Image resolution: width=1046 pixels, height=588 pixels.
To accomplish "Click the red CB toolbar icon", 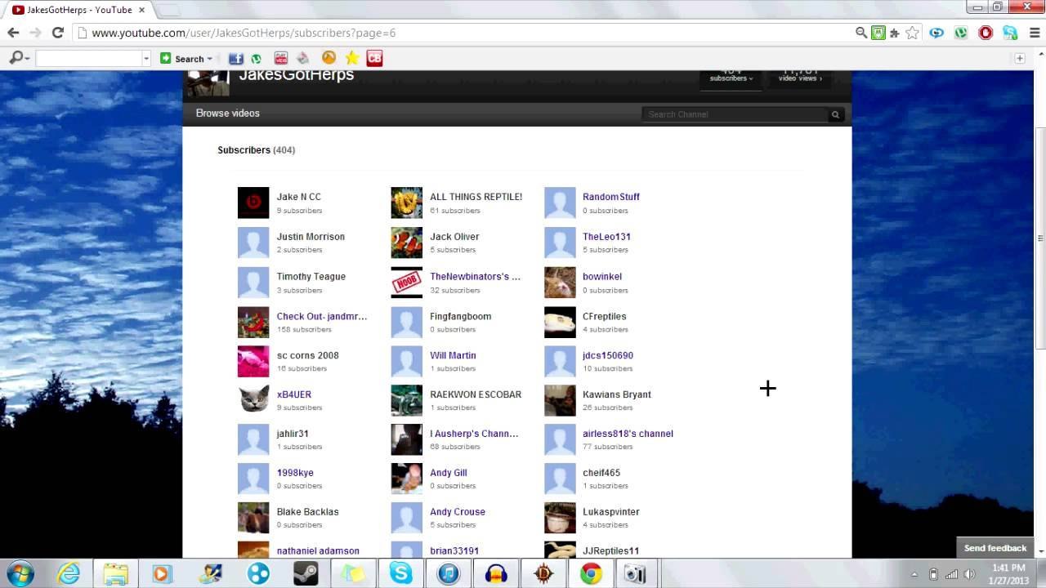I will click(x=375, y=58).
